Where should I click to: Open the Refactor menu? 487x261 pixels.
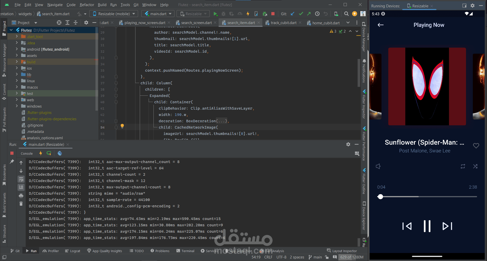[87, 5]
